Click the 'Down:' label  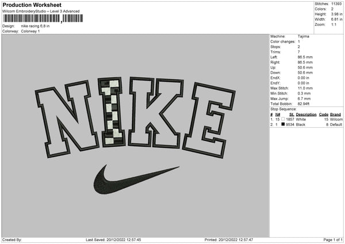click(x=275, y=73)
